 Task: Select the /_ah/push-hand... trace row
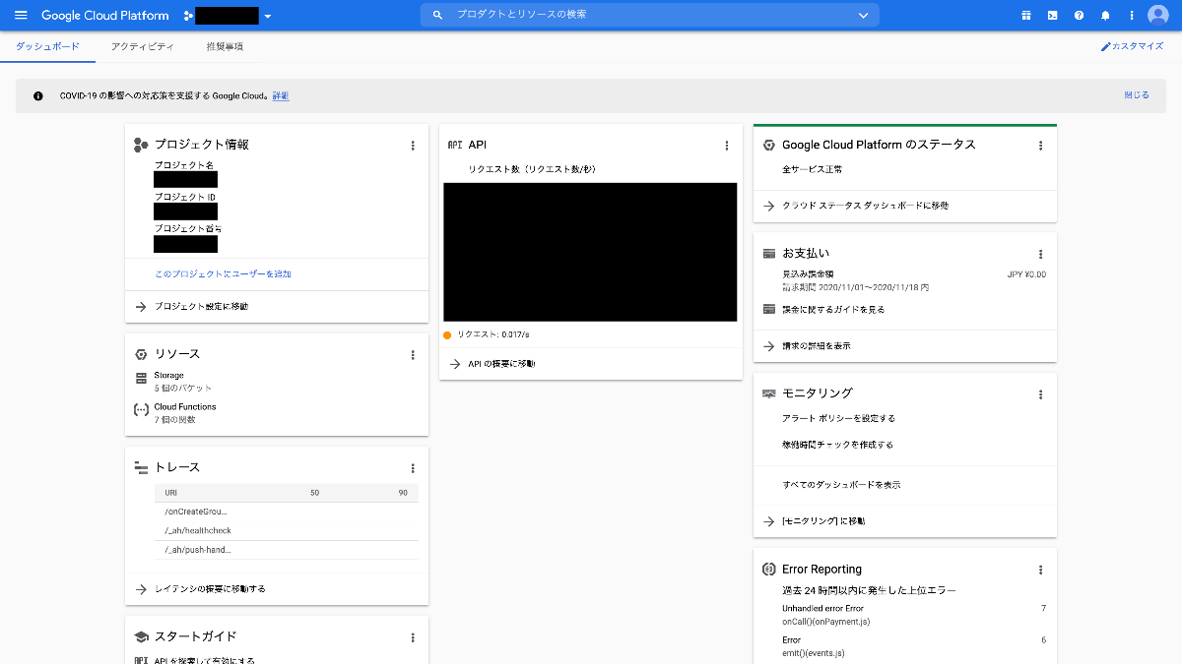pos(286,550)
